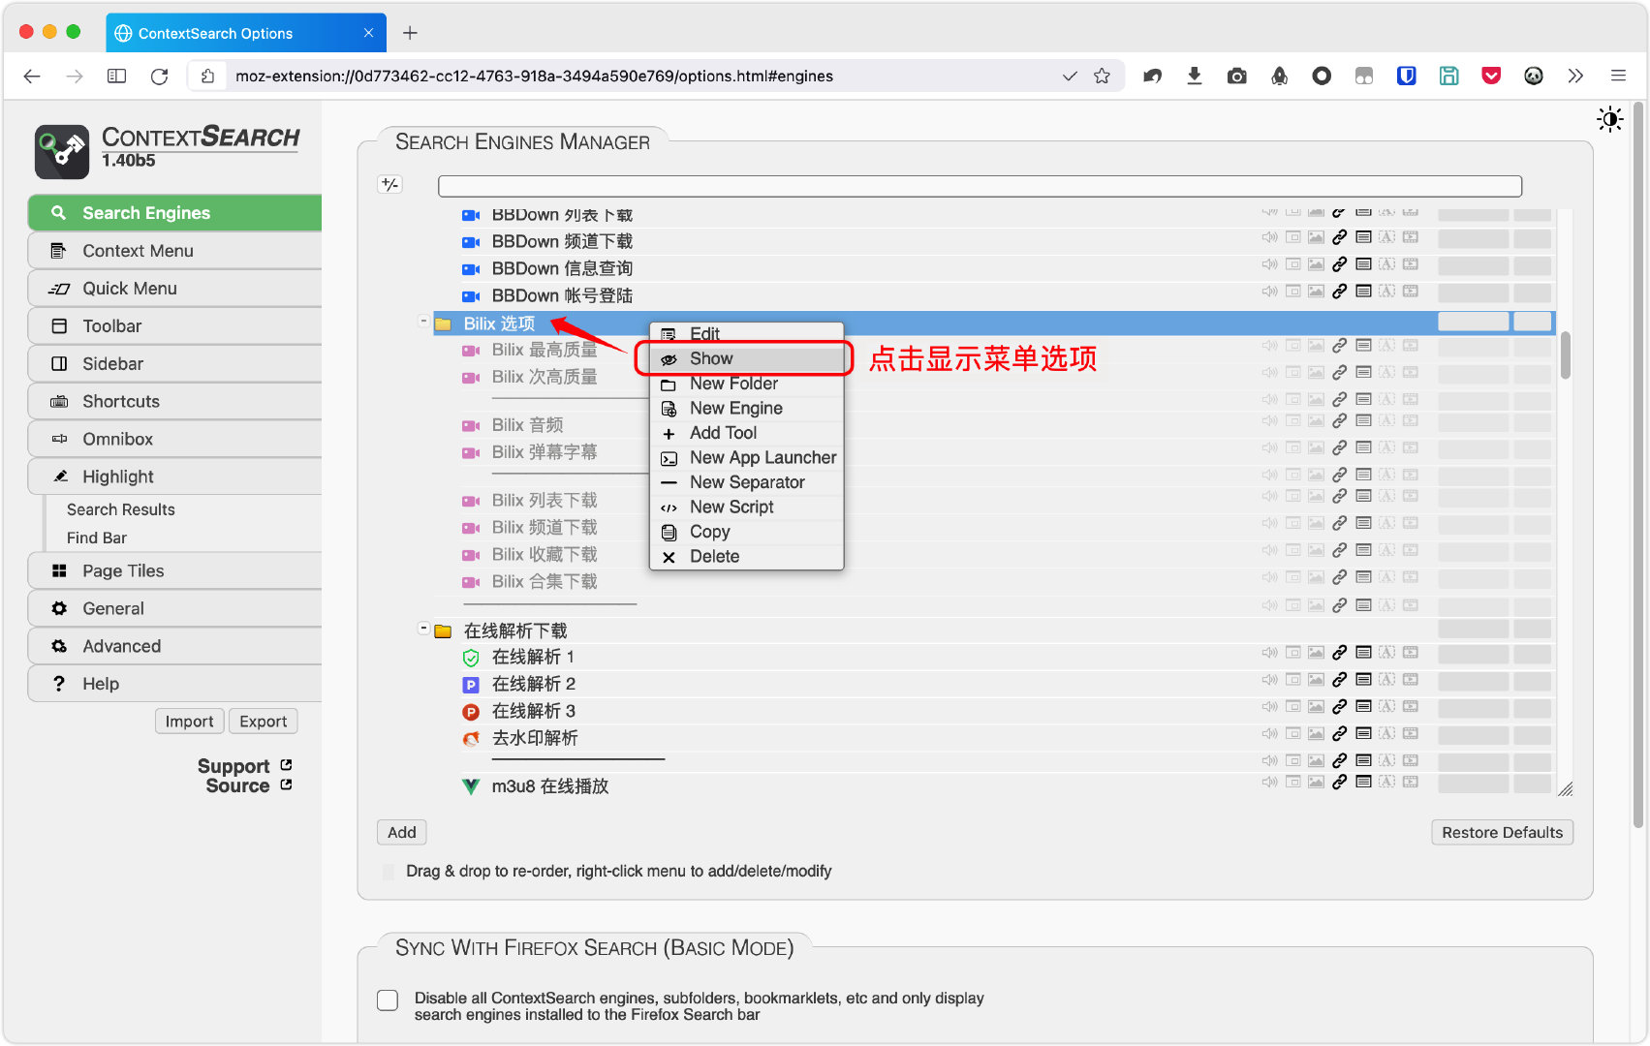1650x1046 pixels.
Task: Toggle selection context for 在线解析 2
Action: click(1386, 680)
